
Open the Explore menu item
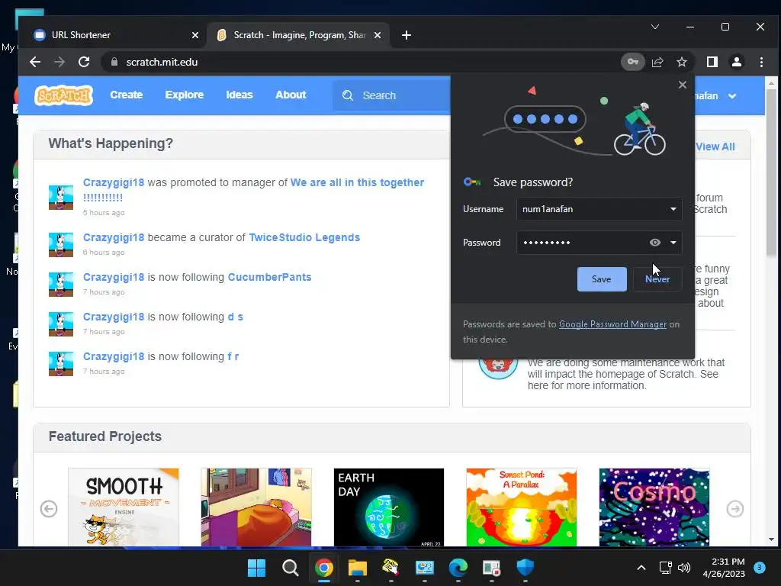pos(185,95)
